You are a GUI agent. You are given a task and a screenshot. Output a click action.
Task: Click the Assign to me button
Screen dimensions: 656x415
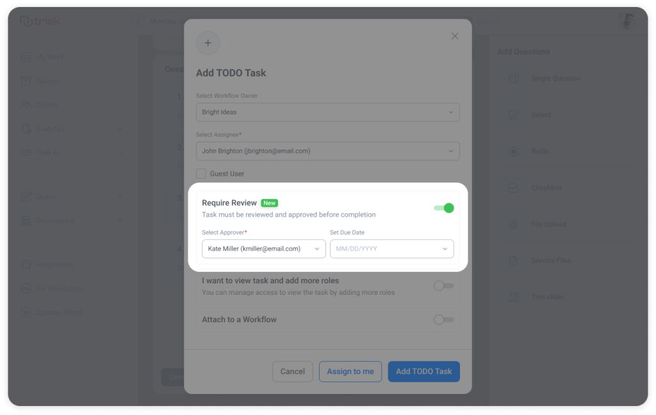350,371
